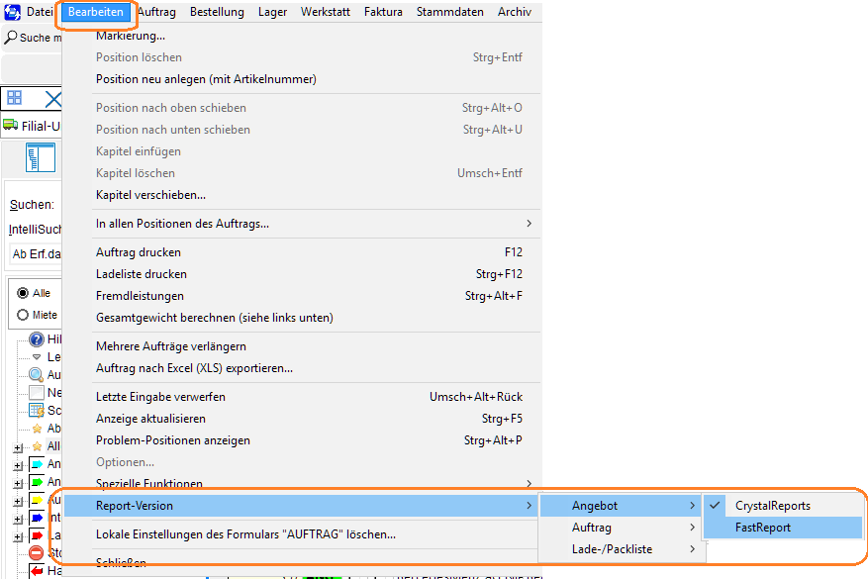This screenshot has width=868, height=579.
Task: Click the star icon next to All
Action: pyautogui.click(x=37, y=446)
